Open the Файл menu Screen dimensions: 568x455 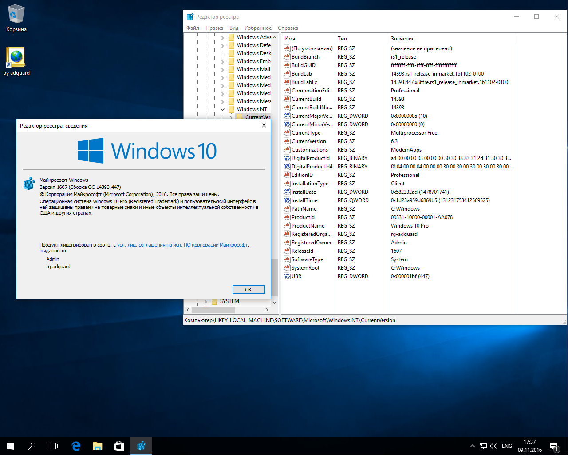[193, 28]
